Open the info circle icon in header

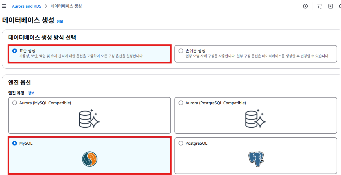[x=305, y=6]
